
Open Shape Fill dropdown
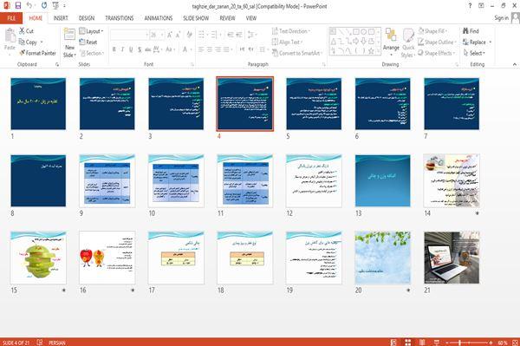tap(432, 31)
